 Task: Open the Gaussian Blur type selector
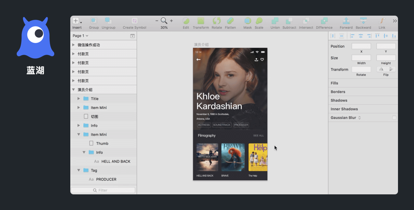point(359,118)
